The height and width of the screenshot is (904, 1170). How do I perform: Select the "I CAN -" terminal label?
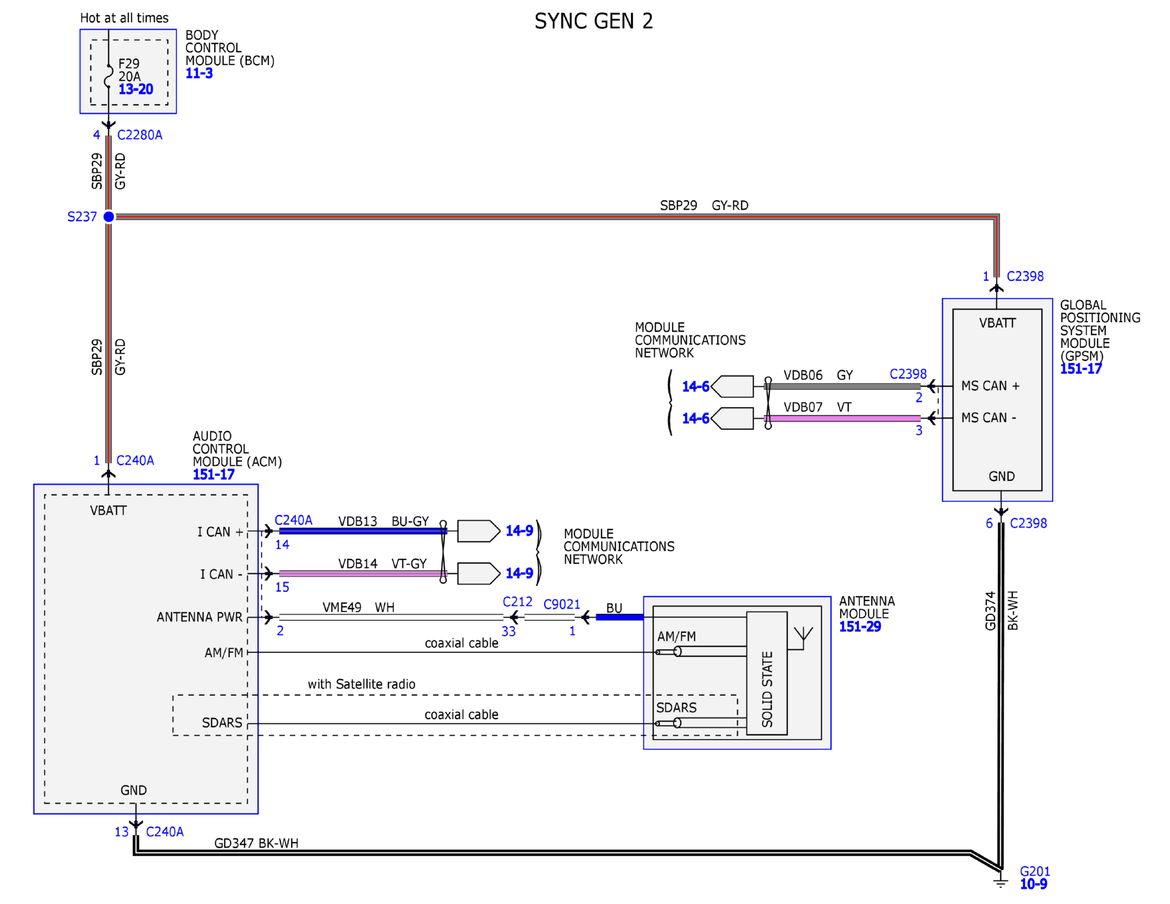click(x=221, y=574)
